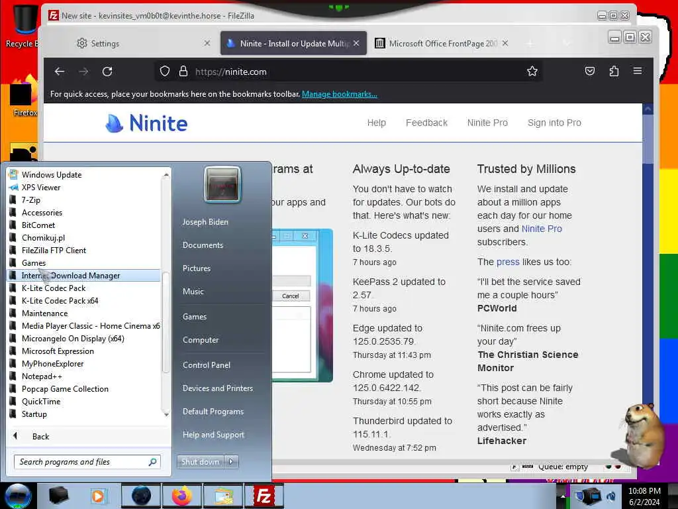Expand the 7-Zip folder
Viewport: 678px width, 509px height.
(x=84, y=200)
